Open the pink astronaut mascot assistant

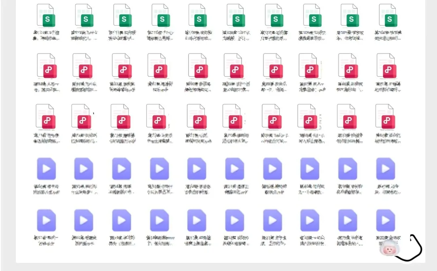click(389, 248)
